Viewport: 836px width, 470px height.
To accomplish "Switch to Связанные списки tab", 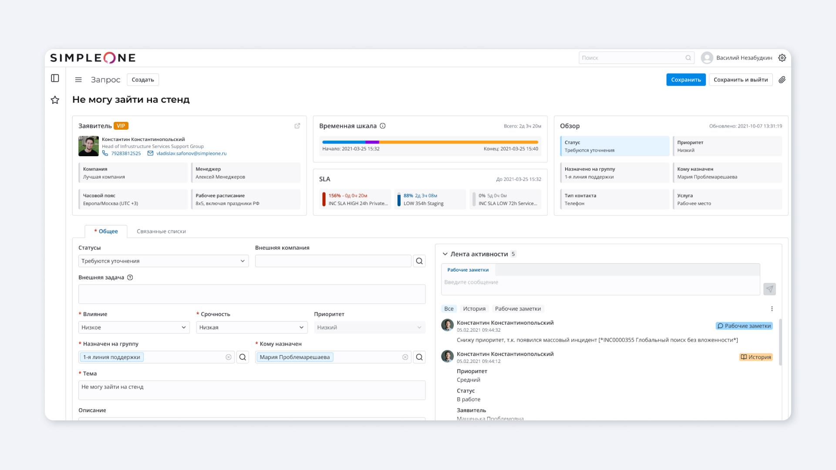I will point(161,232).
